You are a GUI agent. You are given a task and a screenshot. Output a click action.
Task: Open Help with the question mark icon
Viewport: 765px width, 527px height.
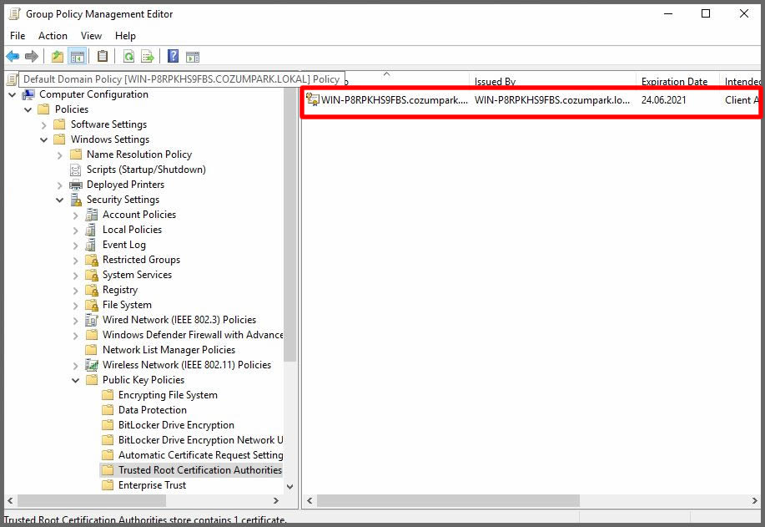coord(173,57)
